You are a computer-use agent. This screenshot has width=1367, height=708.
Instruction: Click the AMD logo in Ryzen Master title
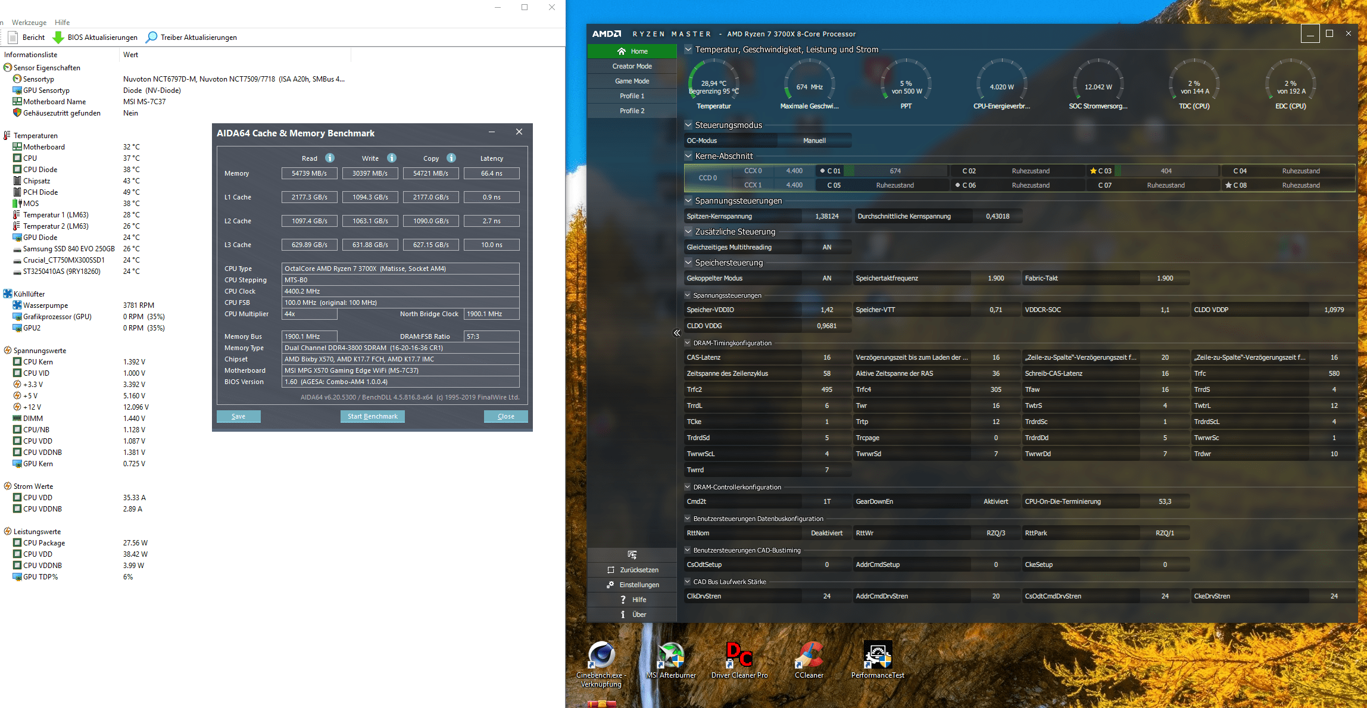tap(607, 34)
